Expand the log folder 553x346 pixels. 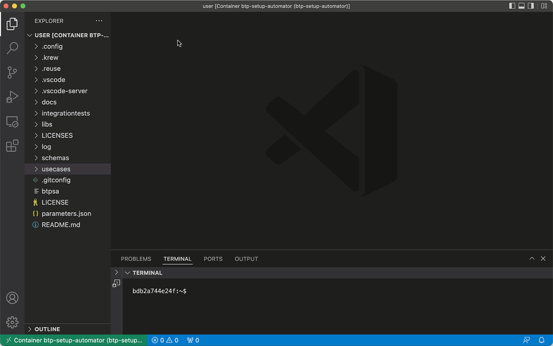coord(68,147)
